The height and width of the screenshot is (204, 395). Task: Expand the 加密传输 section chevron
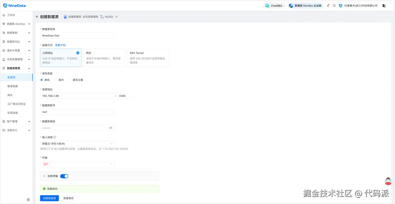[x=44, y=176]
